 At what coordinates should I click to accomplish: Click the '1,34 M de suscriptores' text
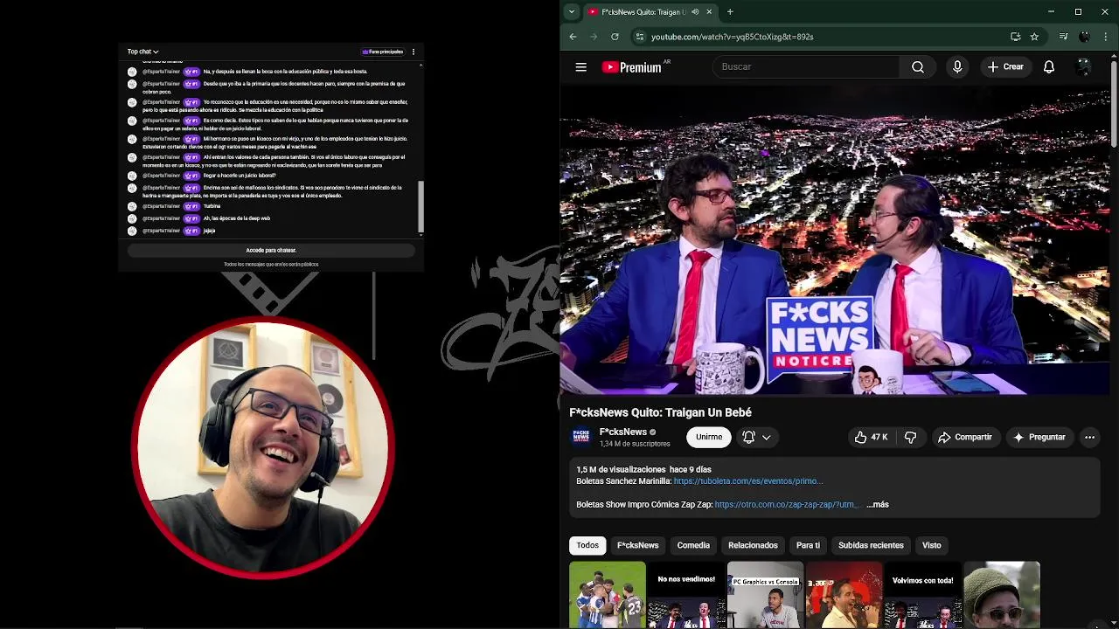[x=635, y=444]
